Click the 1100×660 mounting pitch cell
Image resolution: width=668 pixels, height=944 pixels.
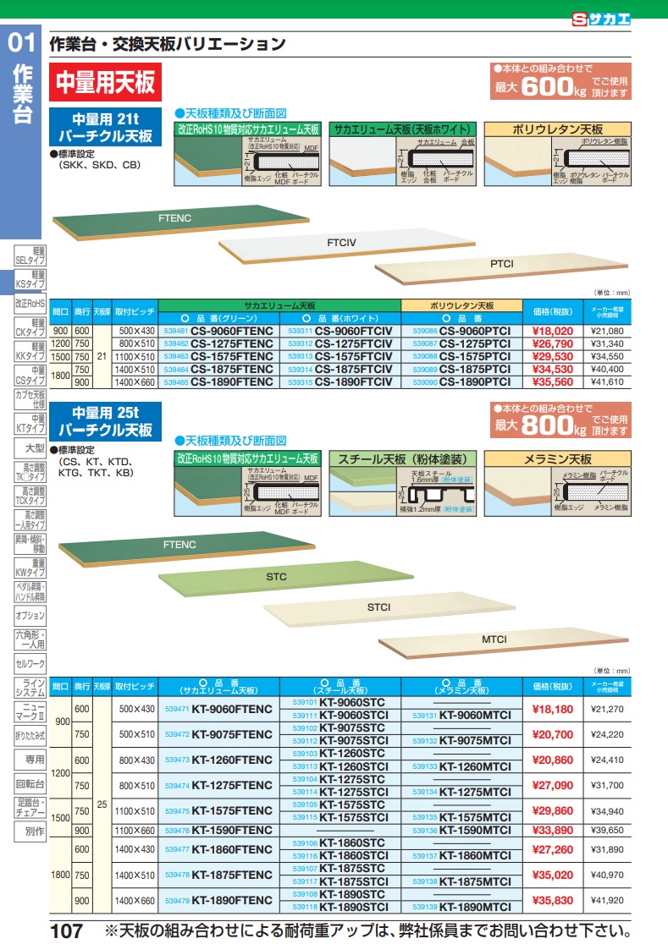pos(135,831)
